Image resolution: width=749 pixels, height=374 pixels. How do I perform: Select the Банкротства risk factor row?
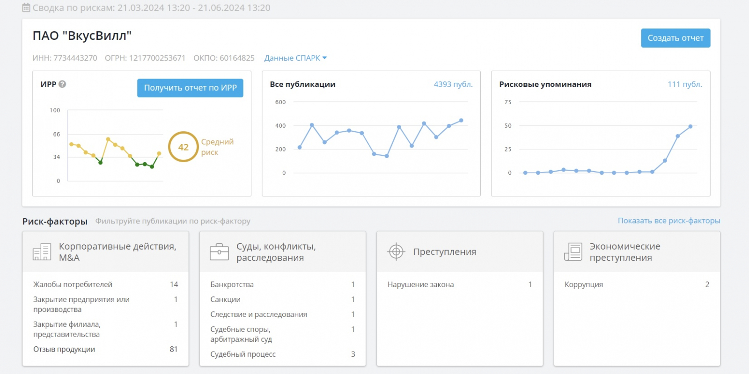click(x=232, y=284)
